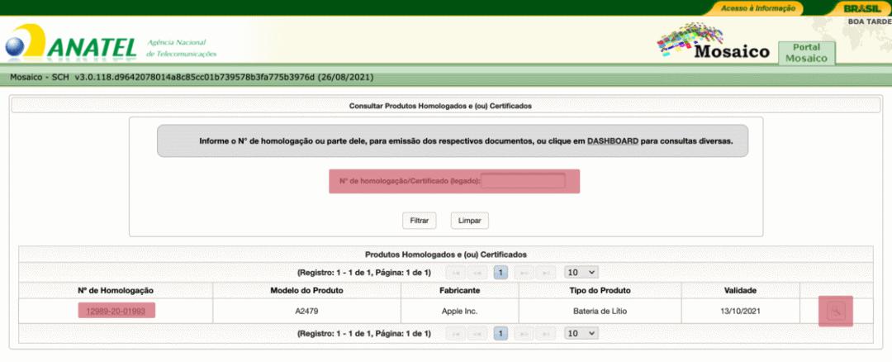The image size is (892, 362).
Task: Open the magnifier detail icon for 12989-20-01993
Action: pos(836,312)
